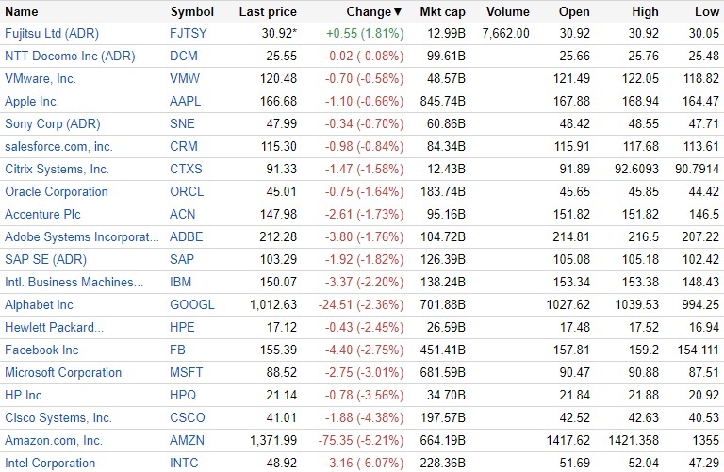Click the Facebook Inc link
The width and height of the screenshot is (724, 472).
pyautogui.click(x=41, y=350)
